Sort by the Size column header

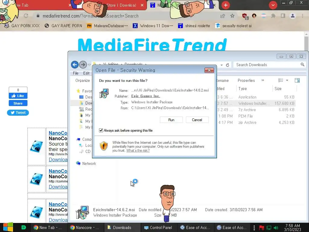point(278,89)
